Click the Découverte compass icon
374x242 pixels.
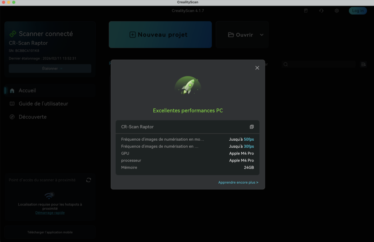(12, 117)
